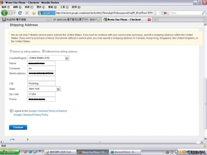This screenshot has width=207, height=155.
Task: Click the horizontal scrollbar right arrow
Action: pos(202,142)
